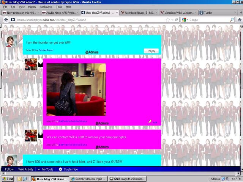Open the History menu

[x=32, y=7]
